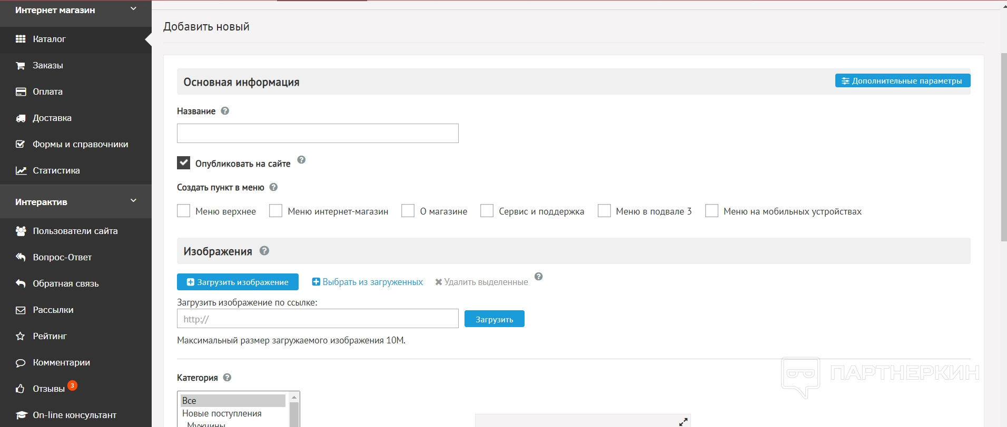The height and width of the screenshot is (427, 1007).
Task: Click the Рейтинг star icon
Action: [x=21, y=336]
